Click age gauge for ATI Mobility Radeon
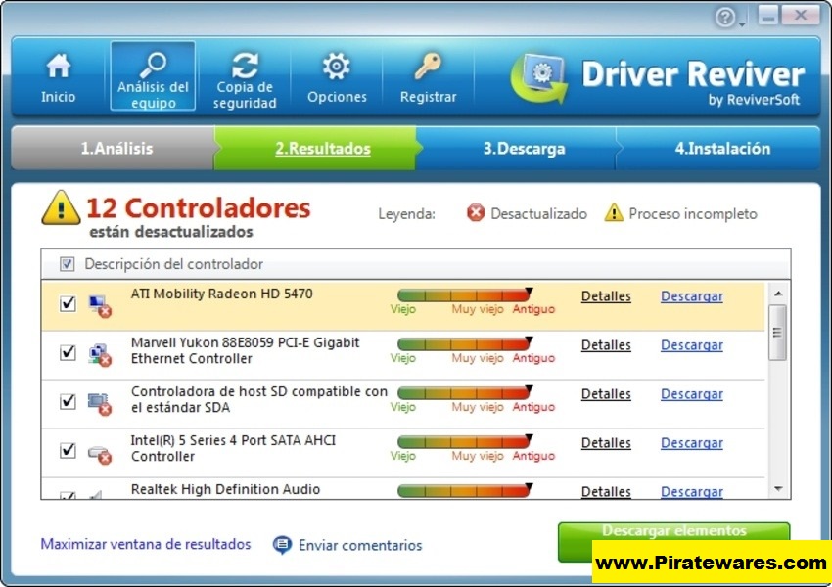Viewport: 832px width, 587px height. (465, 294)
